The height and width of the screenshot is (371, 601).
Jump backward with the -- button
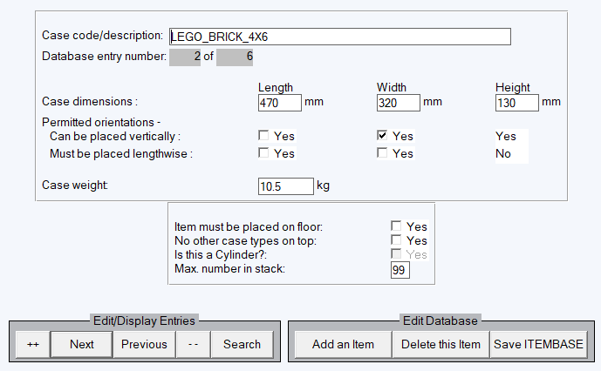pyautogui.click(x=193, y=344)
